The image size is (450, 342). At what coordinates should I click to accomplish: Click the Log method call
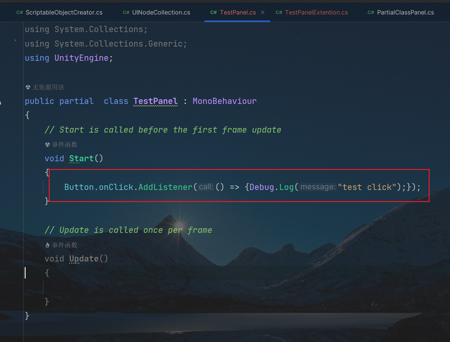tap(286, 187)
